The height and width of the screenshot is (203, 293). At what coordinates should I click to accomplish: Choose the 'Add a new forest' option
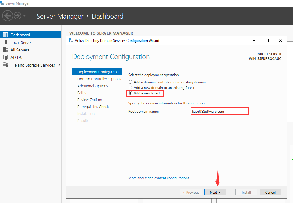pyautogui.click(x=131, y=93)
